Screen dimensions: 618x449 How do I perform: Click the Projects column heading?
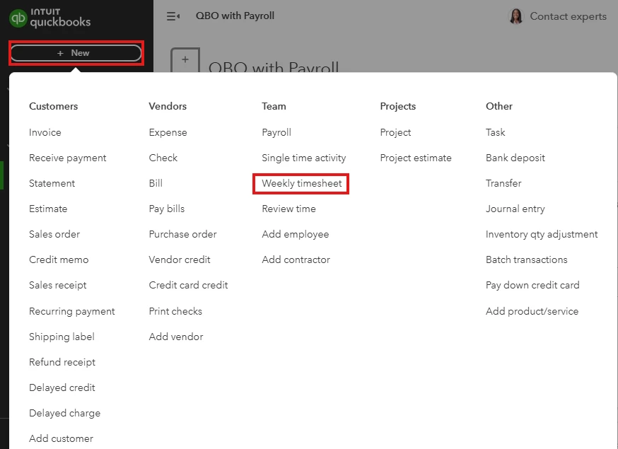pyautogui.click(x=398, y=107)
